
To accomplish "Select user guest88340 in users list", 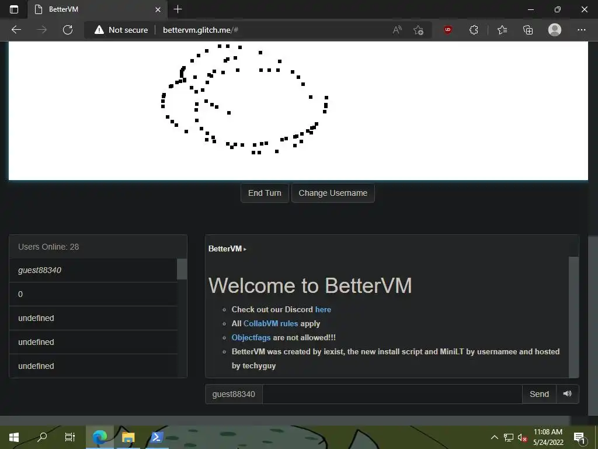I will coord(93,270).
